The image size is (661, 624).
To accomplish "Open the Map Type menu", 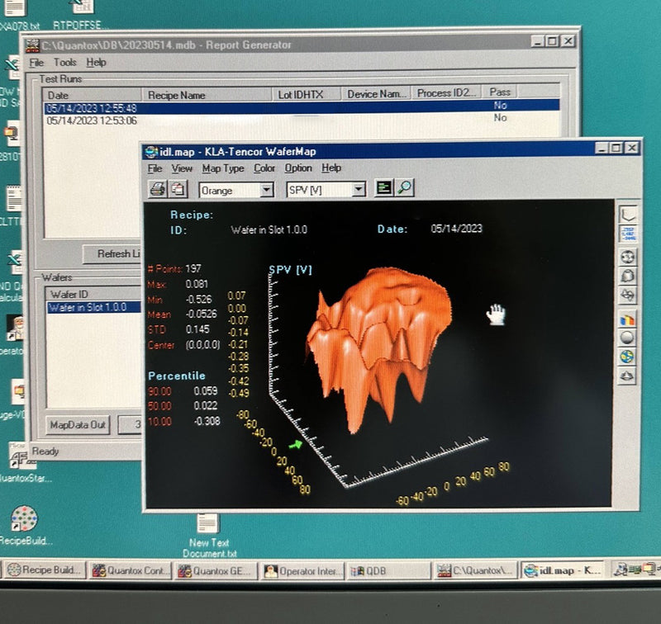I will [x=223, y=168].
